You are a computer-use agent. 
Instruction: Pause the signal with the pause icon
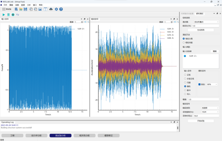[8, 15]
